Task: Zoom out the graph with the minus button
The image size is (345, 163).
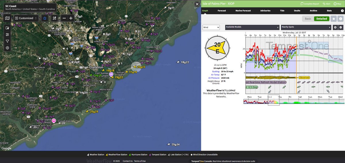Action: point(341,27)
